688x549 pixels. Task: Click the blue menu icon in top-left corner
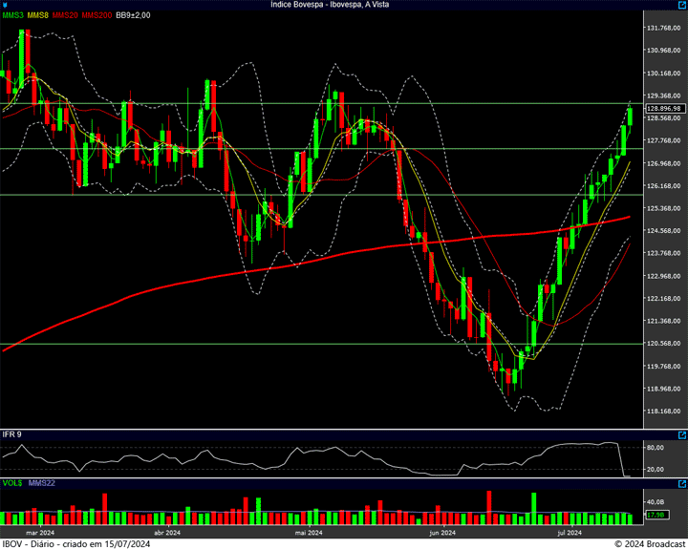[5, 5]
